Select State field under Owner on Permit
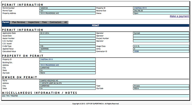This screenshot has height=105, width=192. click(67, 88)
